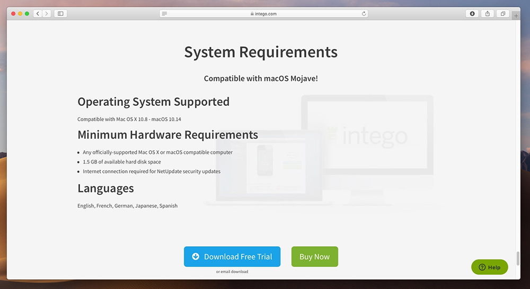This screenshot has width=530, height=289.
Task: Click the page vertical scrollbar thumb
Action: tap(518, 259)
